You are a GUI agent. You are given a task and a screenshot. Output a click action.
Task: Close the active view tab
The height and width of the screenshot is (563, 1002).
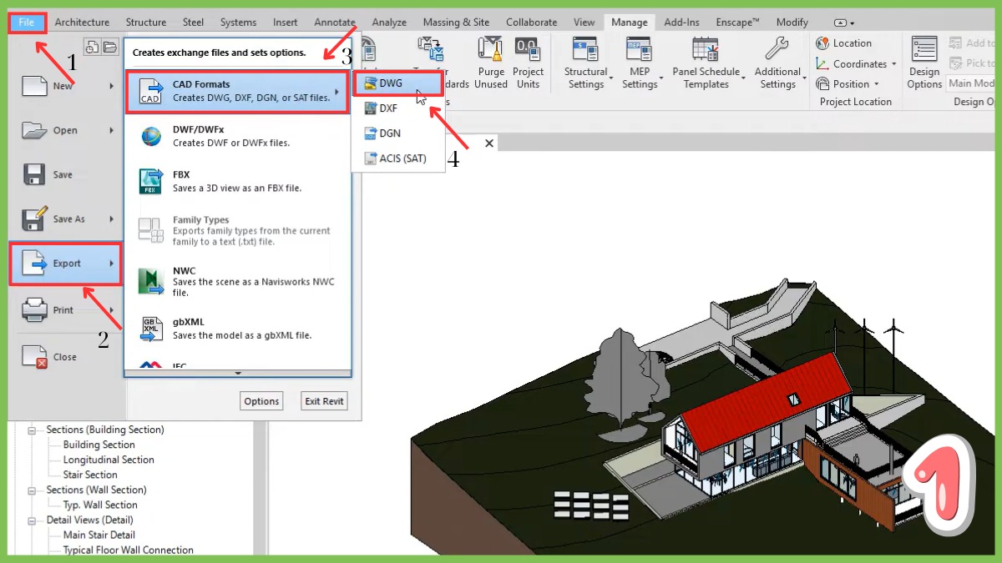(489, 143)
